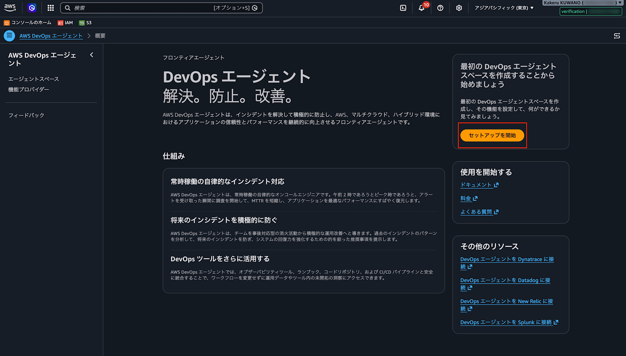
Task: Open the ドキュメント link
Action: [479, 185]
